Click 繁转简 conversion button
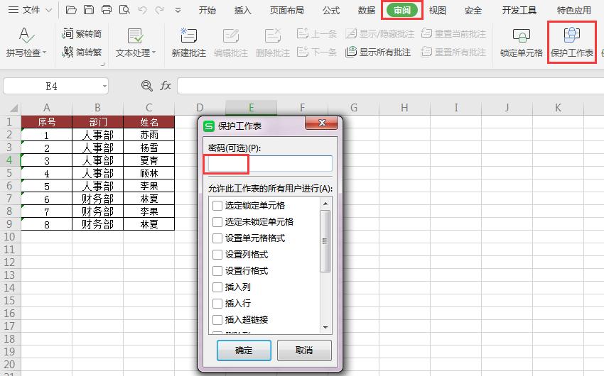 point(82,34)
